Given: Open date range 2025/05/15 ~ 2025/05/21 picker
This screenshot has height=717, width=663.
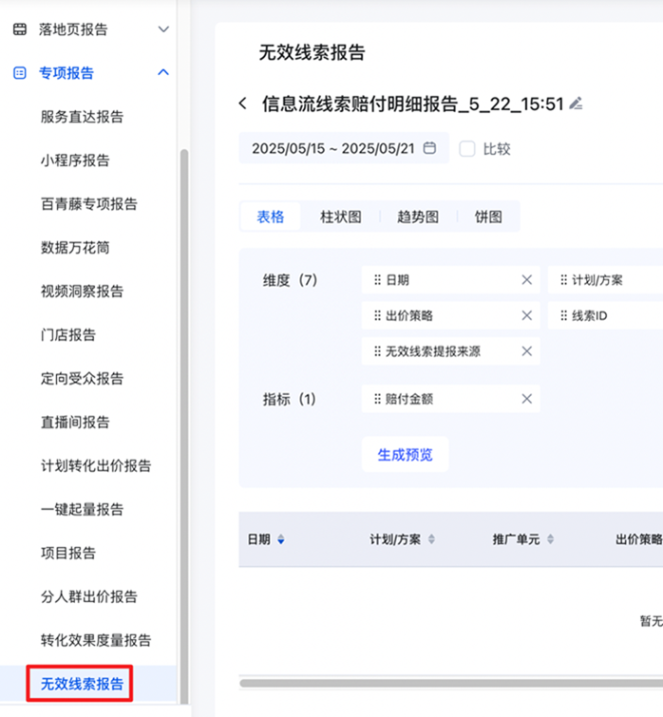Looking at the screenshot, I should 332,149.
